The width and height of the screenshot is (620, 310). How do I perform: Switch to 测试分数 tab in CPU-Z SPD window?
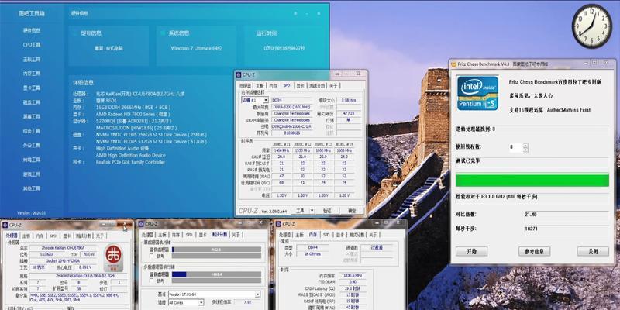click(317, 86)
